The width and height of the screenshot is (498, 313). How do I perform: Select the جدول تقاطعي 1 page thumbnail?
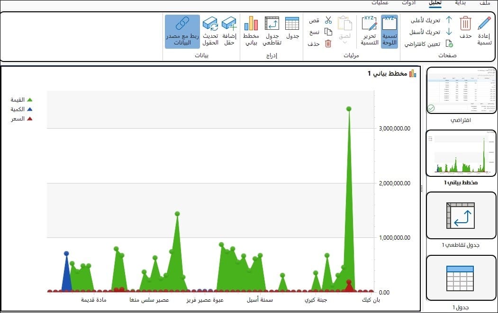[461, 216]
